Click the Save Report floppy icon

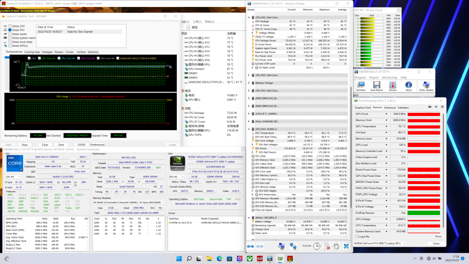click(377, 86)
